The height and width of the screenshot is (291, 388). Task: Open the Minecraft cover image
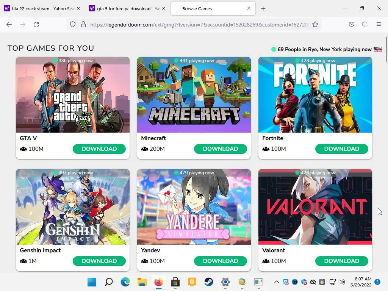tap(194, 95)
